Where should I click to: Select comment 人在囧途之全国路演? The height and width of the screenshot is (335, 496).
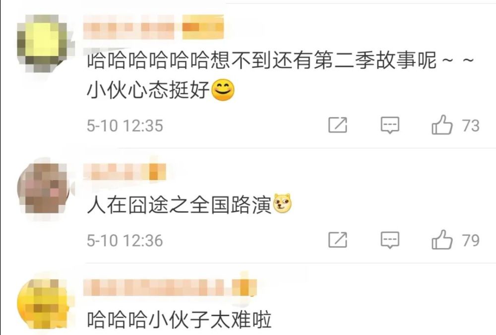point(189,205)
